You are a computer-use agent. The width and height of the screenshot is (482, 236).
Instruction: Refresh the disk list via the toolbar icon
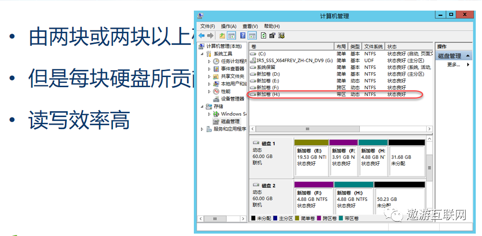264,36
